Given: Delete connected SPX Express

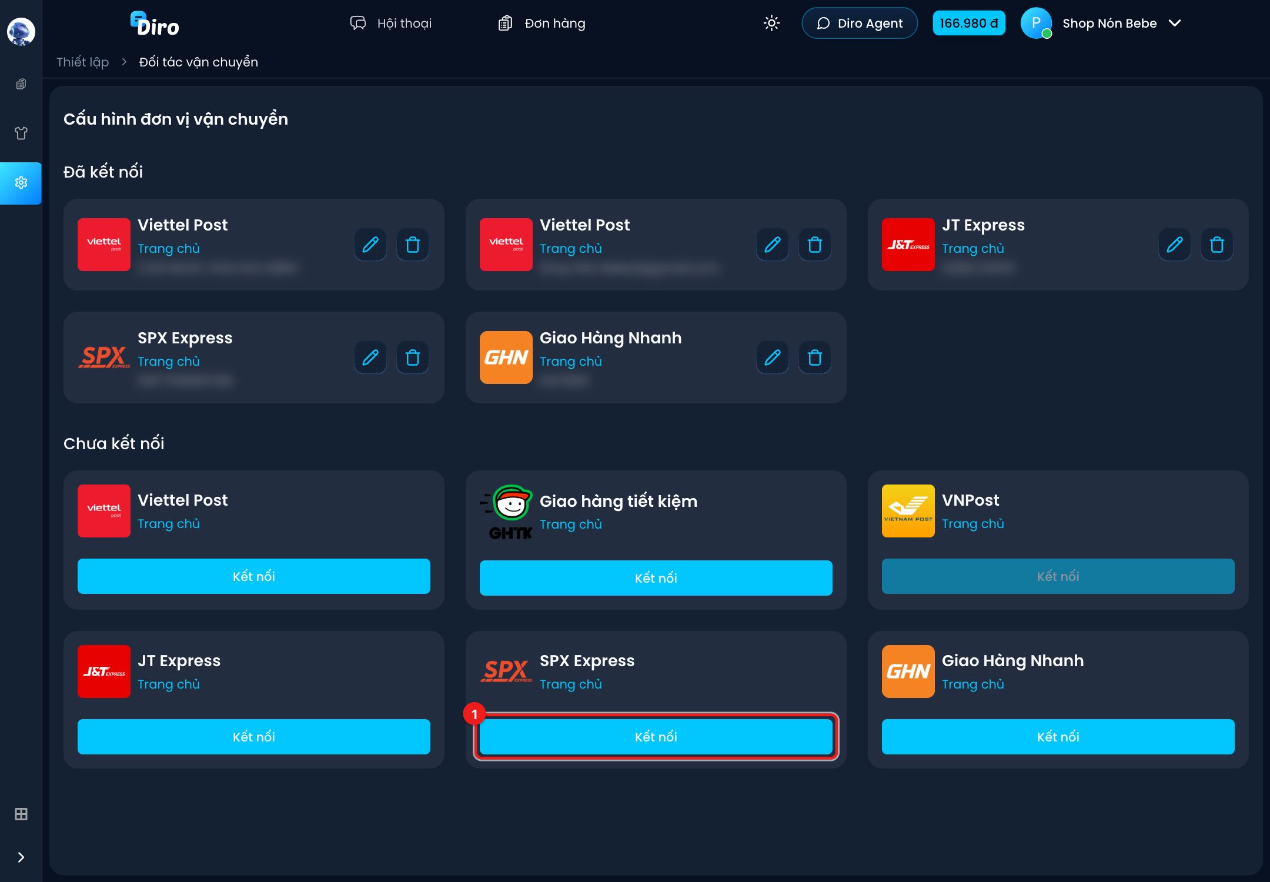Looking at the screenshot, I should pos(413,358).
